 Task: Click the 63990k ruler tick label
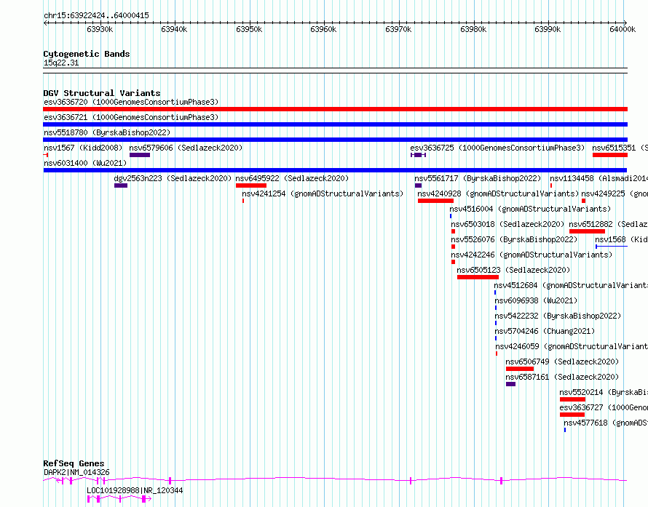pos(548,29)
